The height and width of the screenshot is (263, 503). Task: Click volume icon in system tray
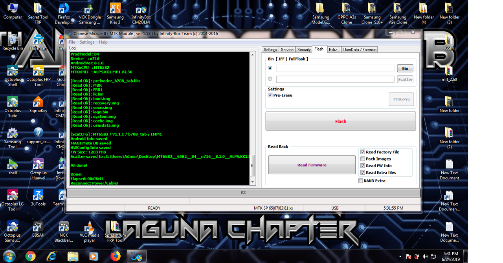coord(425,256)
